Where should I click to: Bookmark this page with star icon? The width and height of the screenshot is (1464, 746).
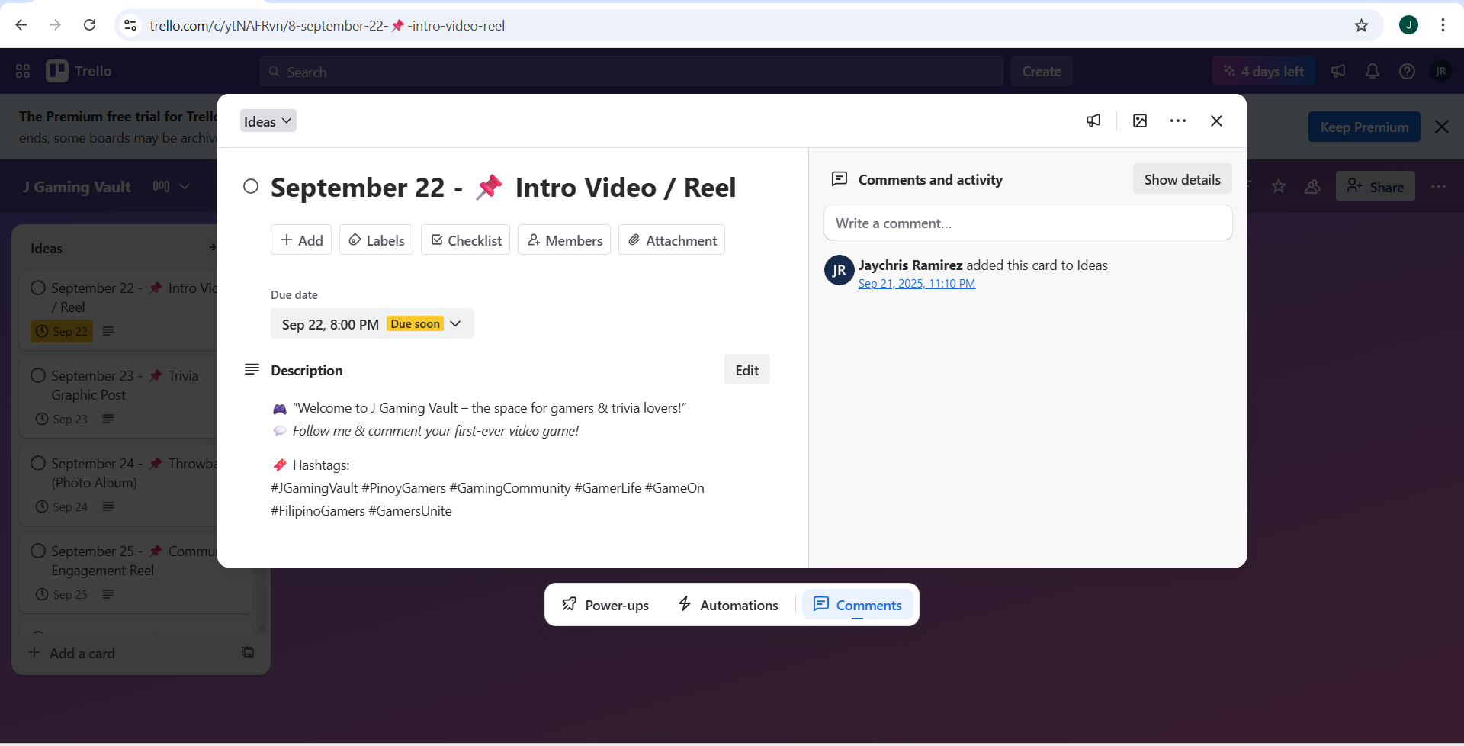pos(1361,25)
